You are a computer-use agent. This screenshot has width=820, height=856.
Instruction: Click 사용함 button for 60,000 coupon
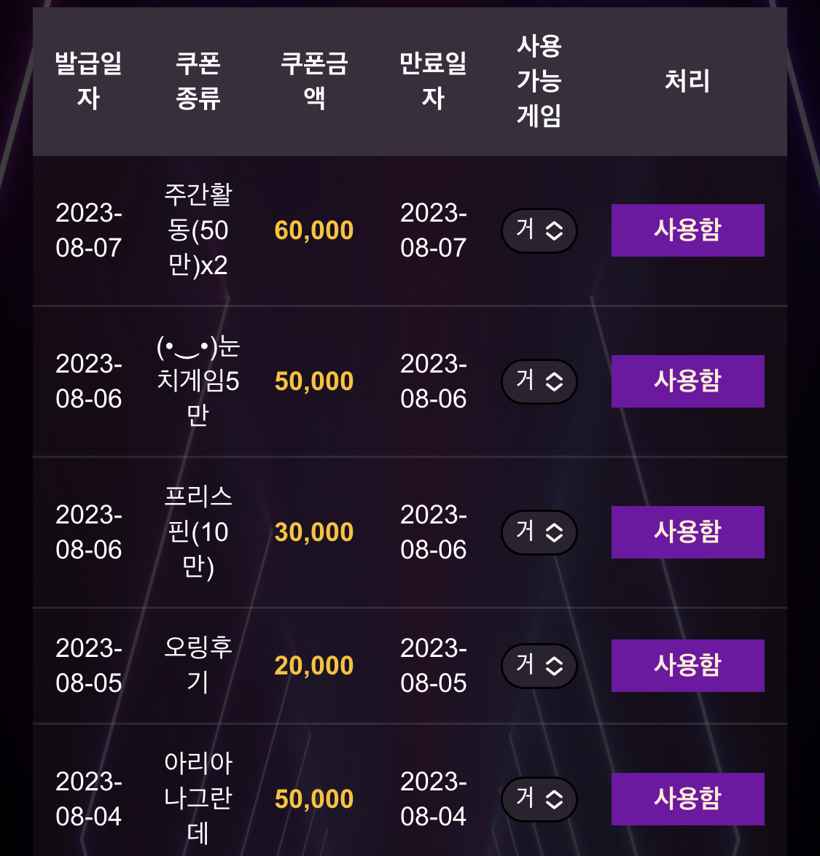tap(687, 230)
